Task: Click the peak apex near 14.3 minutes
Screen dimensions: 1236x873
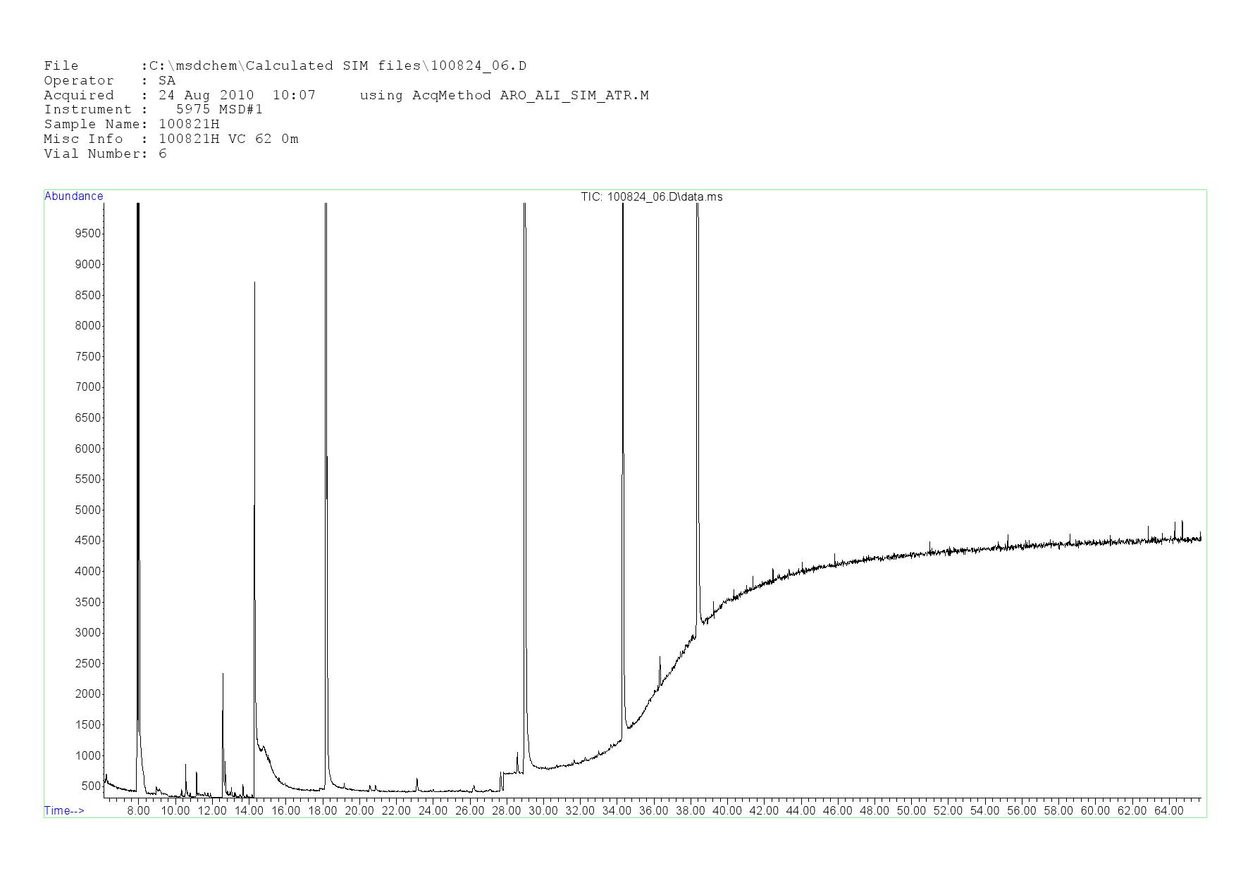Action: click(254, 284)
